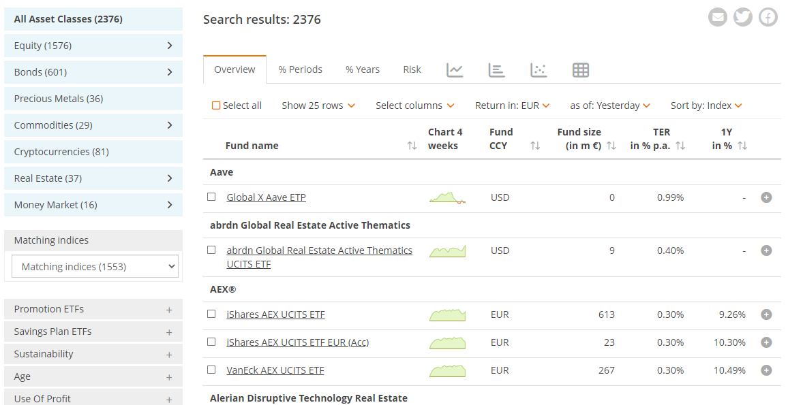This screenshot has width=788, height=405.
Task: Click the AEX® index group heading
Action: pos(223,289)
